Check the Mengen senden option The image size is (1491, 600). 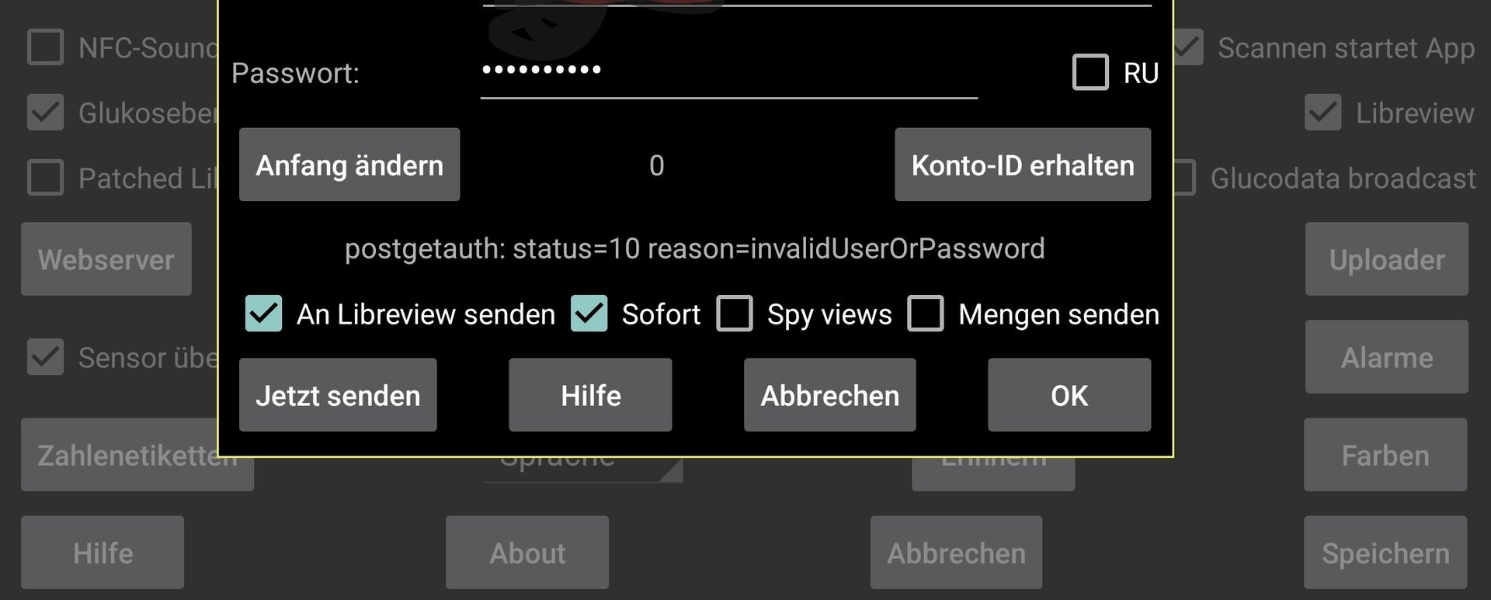click(x=926, y=314)
